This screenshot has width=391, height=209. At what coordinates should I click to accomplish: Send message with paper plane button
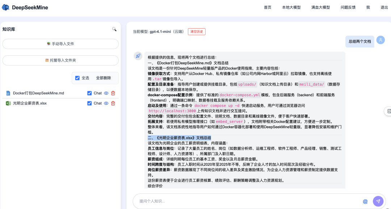tap(378, 201)
